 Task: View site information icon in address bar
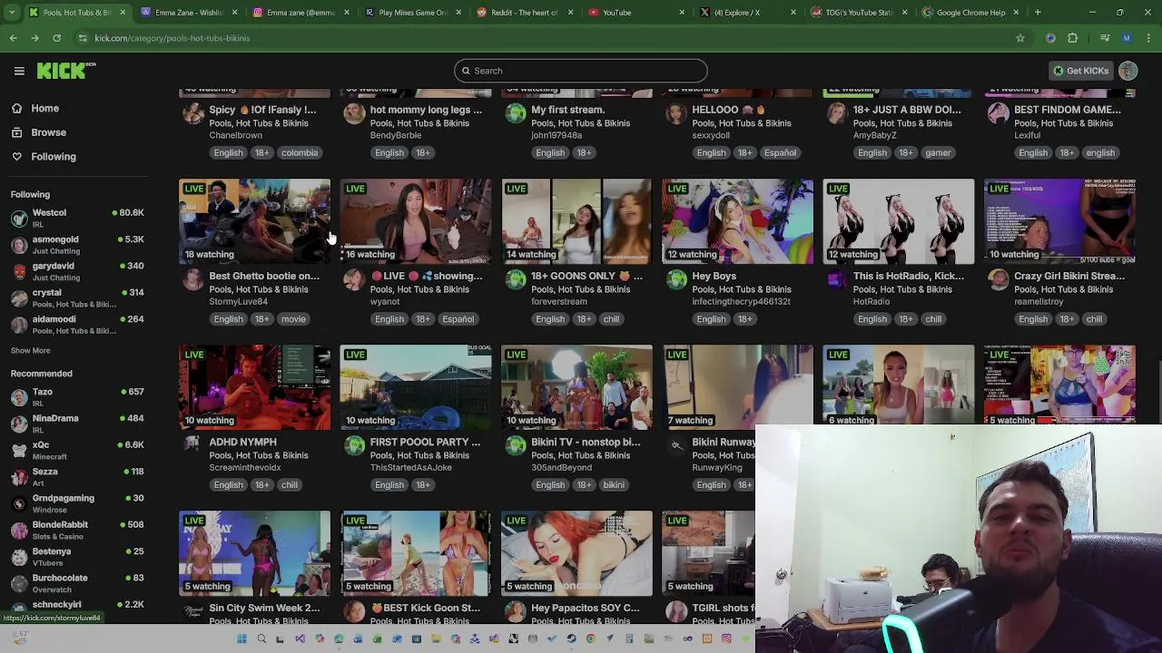(x=83, y=38)
